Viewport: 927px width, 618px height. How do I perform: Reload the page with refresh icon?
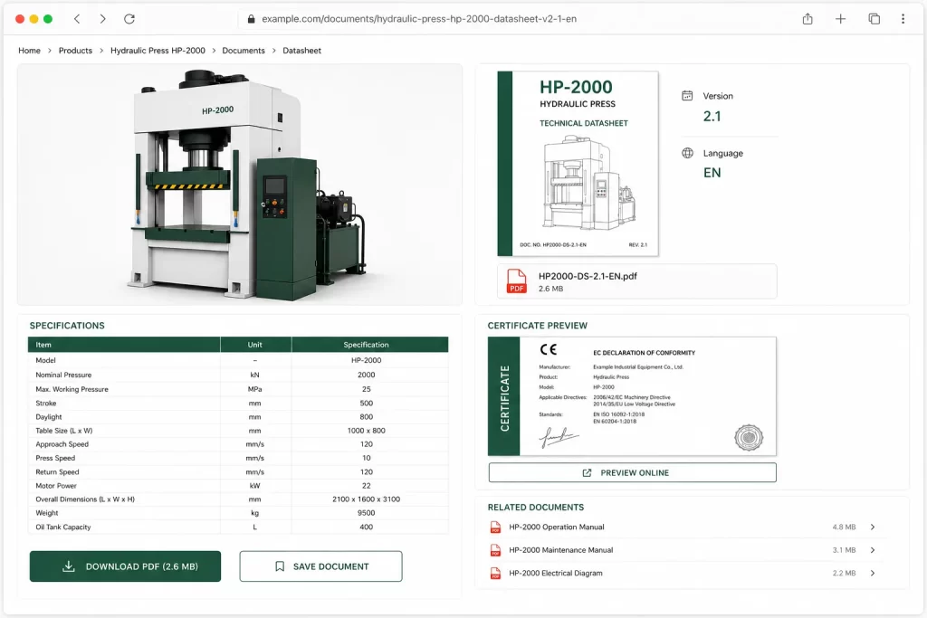pos(129,19)
